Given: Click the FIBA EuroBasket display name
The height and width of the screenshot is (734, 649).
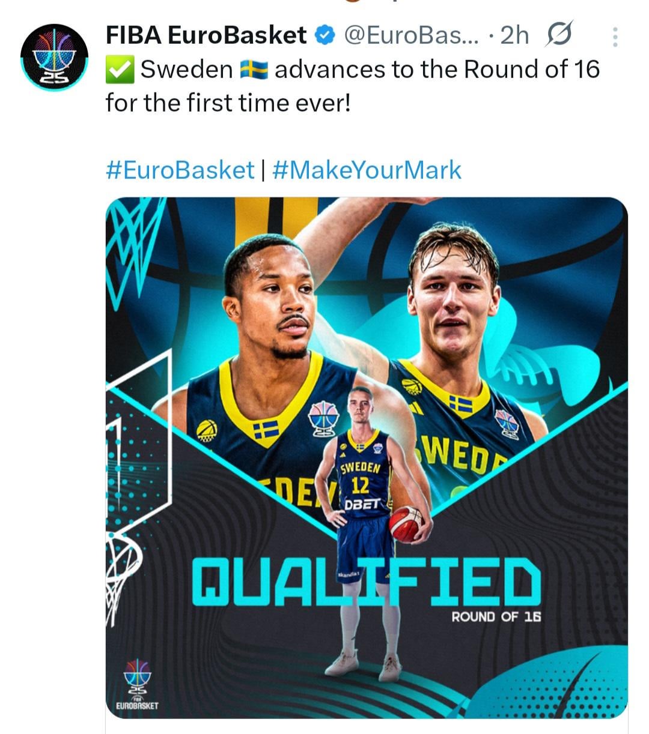Looking at the screenshot, I should (206, 36).
